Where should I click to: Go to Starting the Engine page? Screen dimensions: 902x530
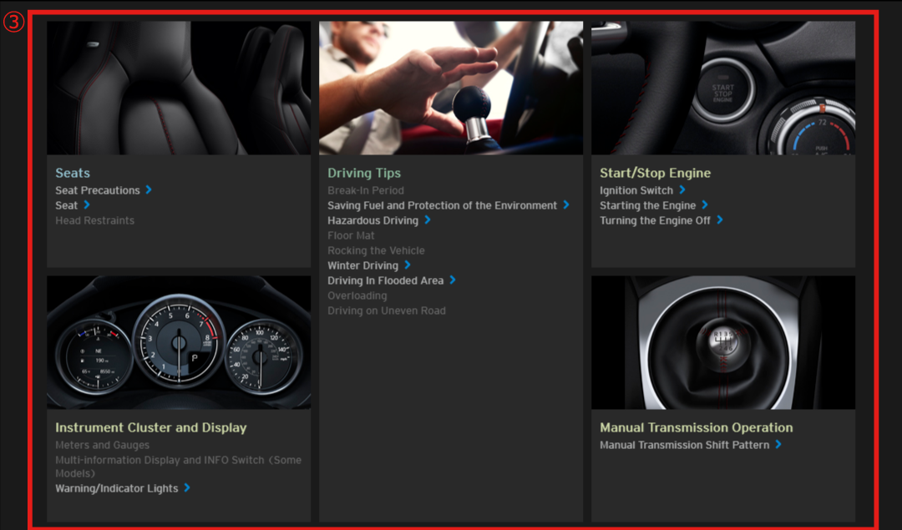coord(647,205)
